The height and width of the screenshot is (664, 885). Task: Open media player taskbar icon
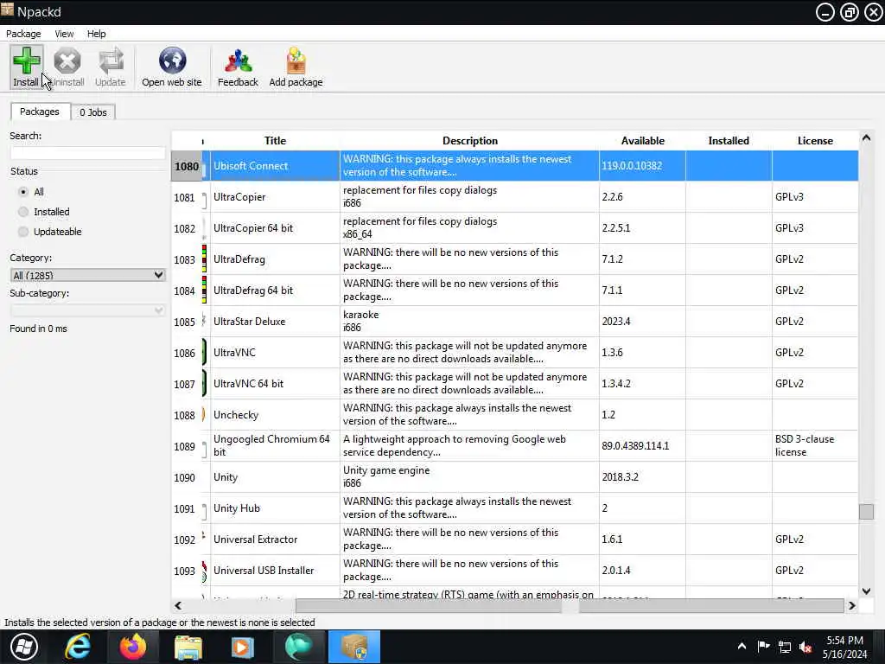coord(243,647)
